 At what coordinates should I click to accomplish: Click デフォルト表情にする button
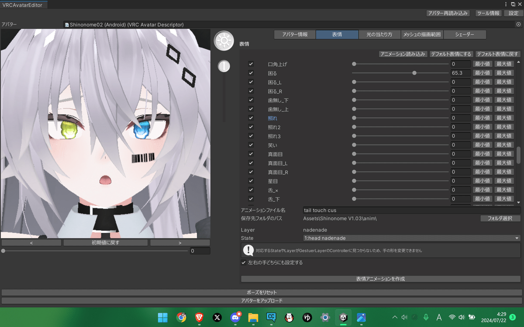pos(451,54)
